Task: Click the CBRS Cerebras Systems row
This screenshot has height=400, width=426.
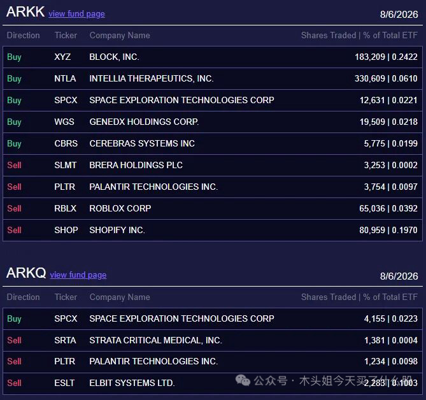Action: coord(213,143)
